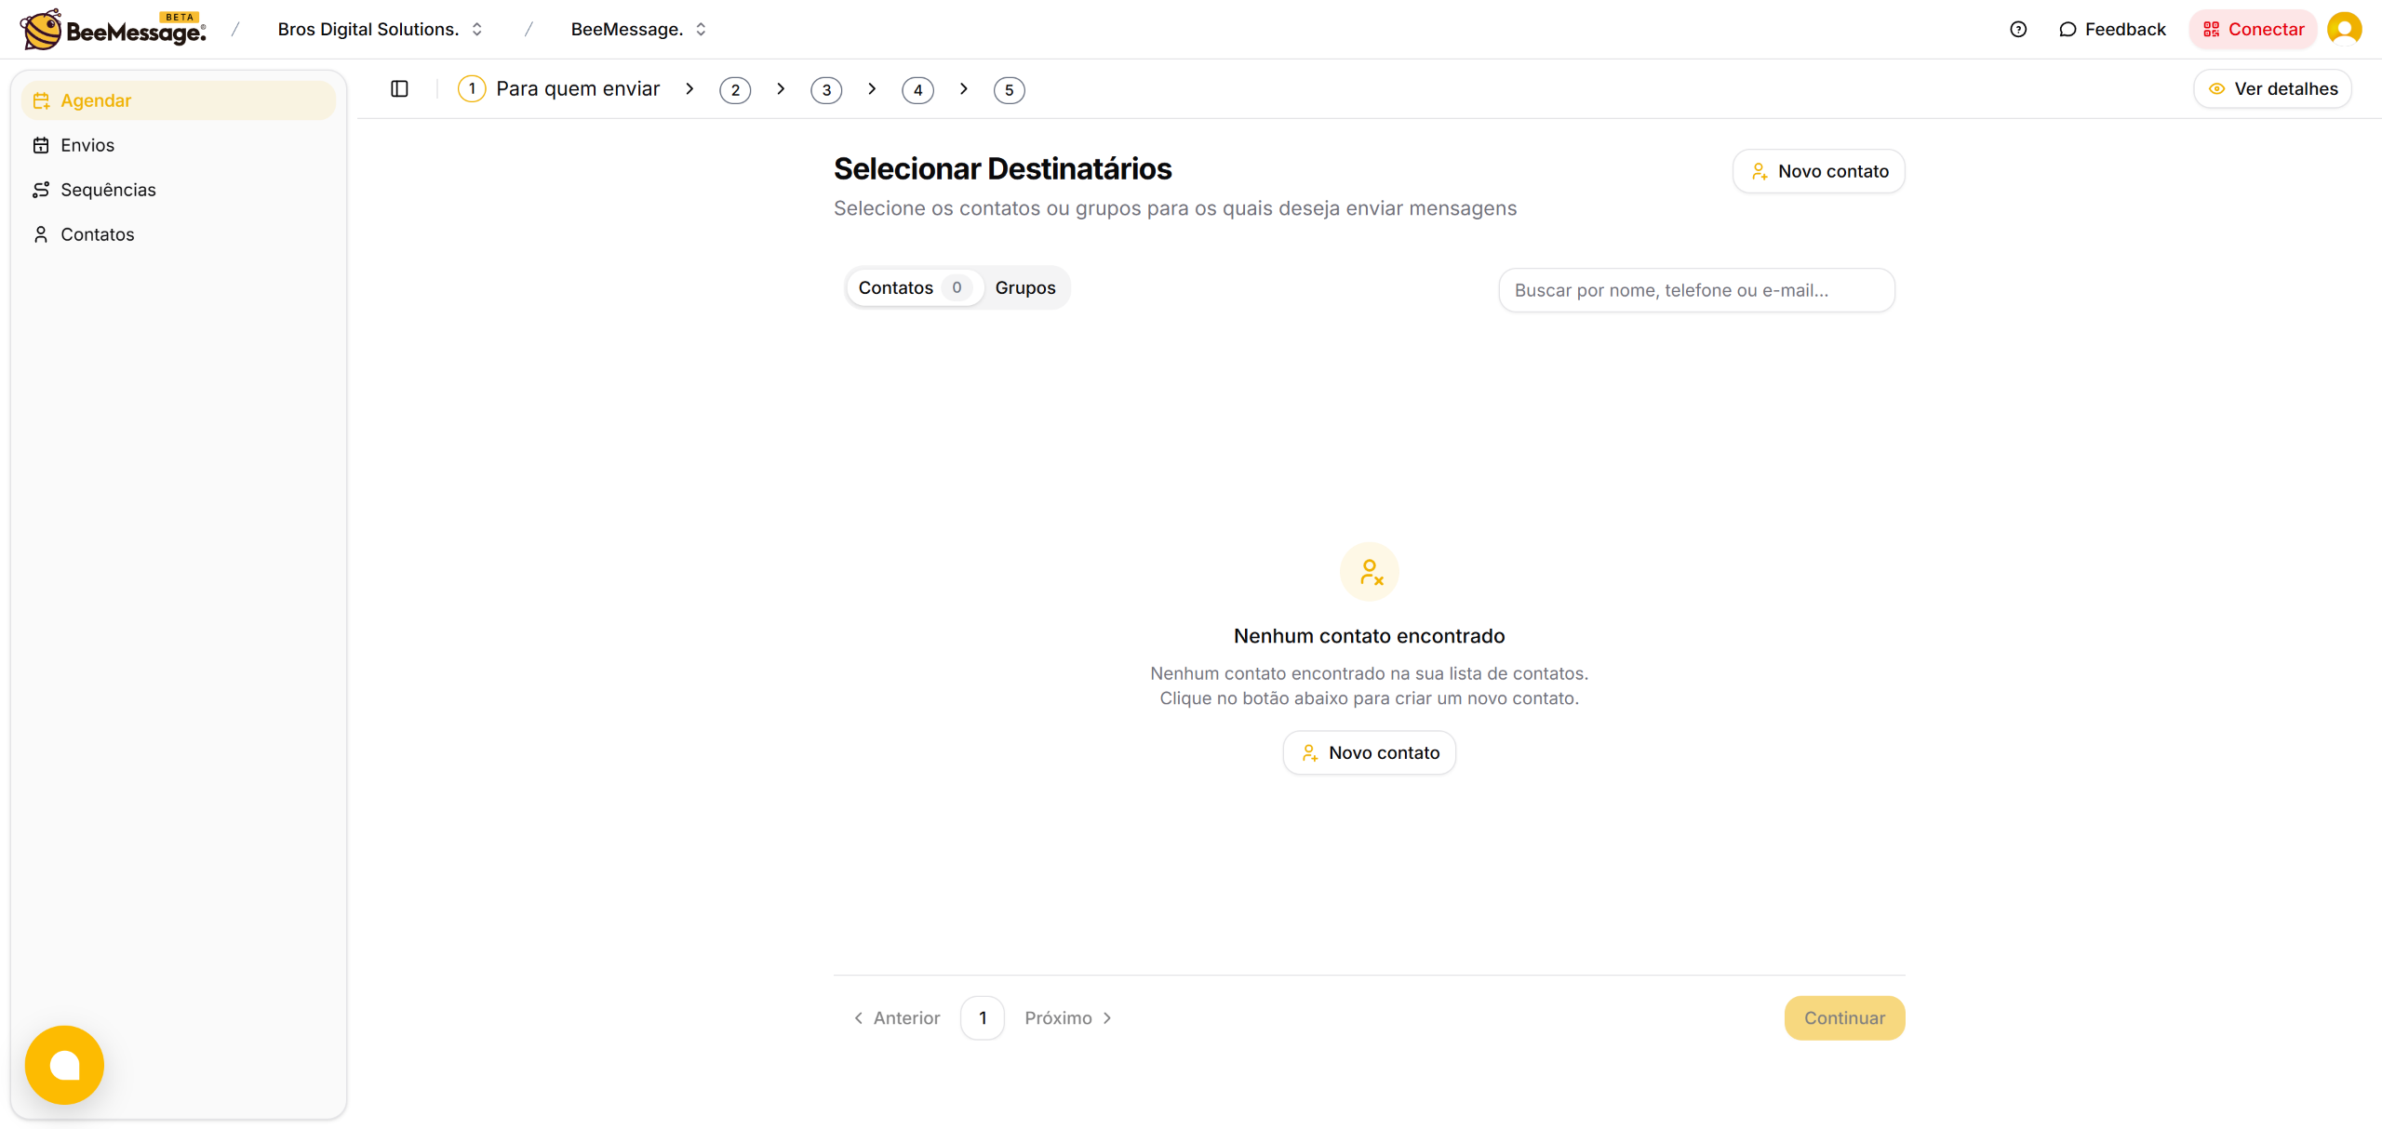
Task: Jump to step 4 circle
Action: click(x=917, y=89)
